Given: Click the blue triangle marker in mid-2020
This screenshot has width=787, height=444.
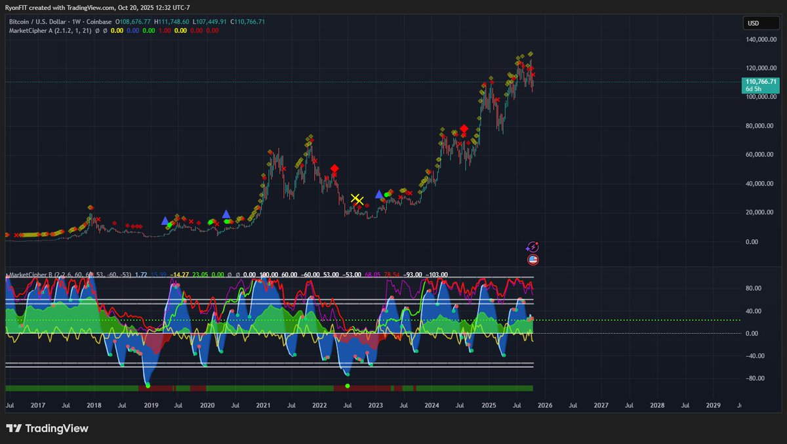Looking at the screenshot, I should (226, 214).
